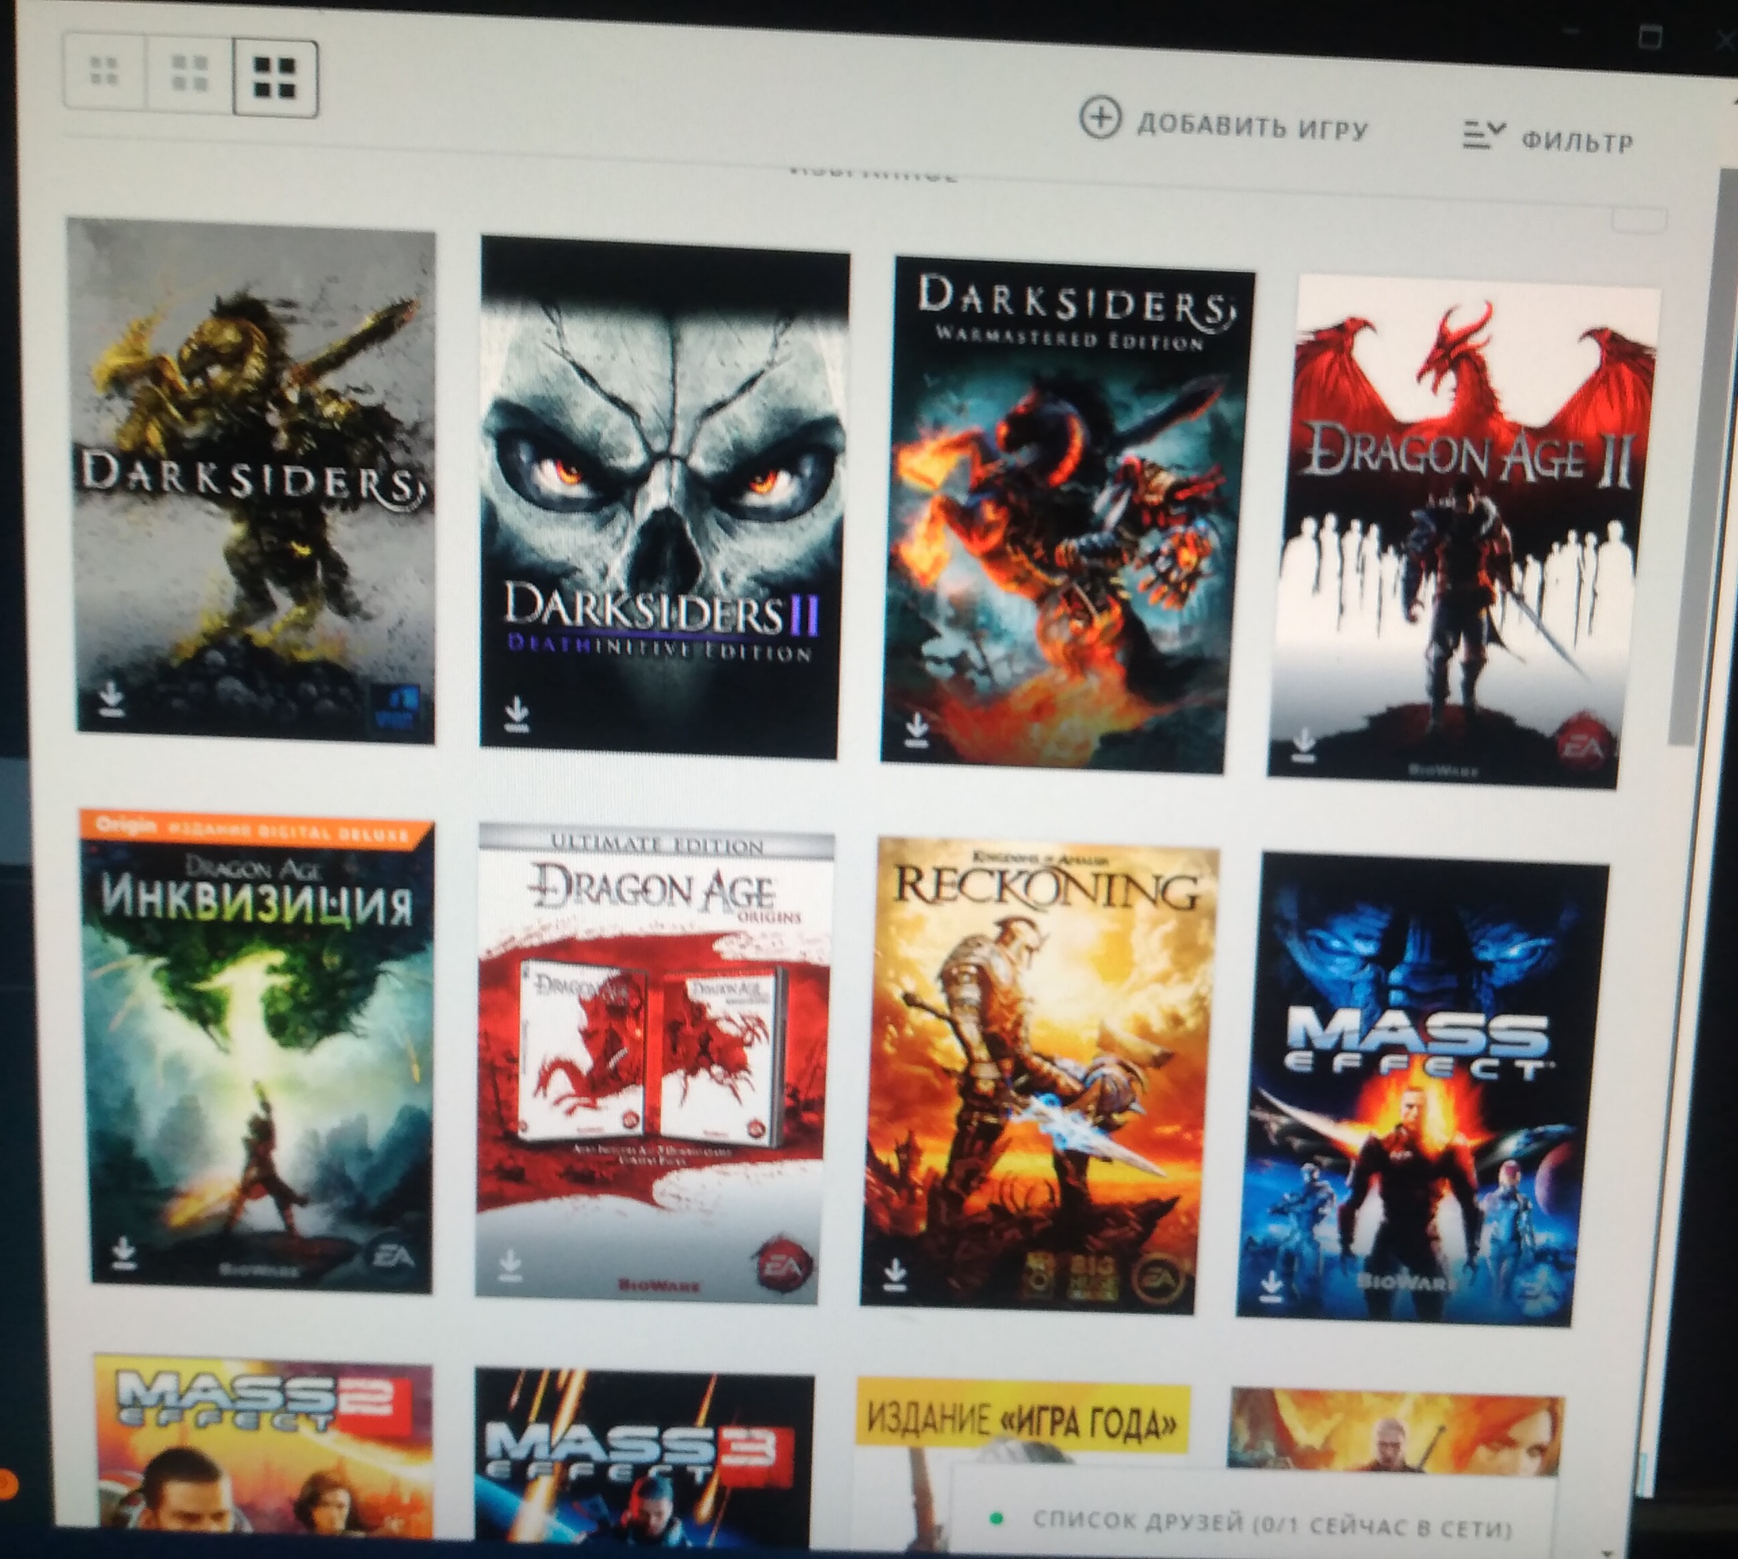Open the Dragon Age Инквизиция tile
This screenshot has width=1738, height=1559.
(x=258, y=1052)
